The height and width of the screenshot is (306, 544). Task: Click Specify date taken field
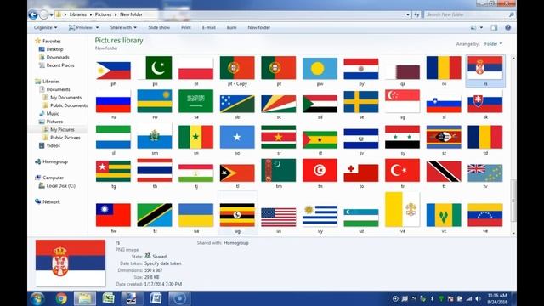point(162,263)
